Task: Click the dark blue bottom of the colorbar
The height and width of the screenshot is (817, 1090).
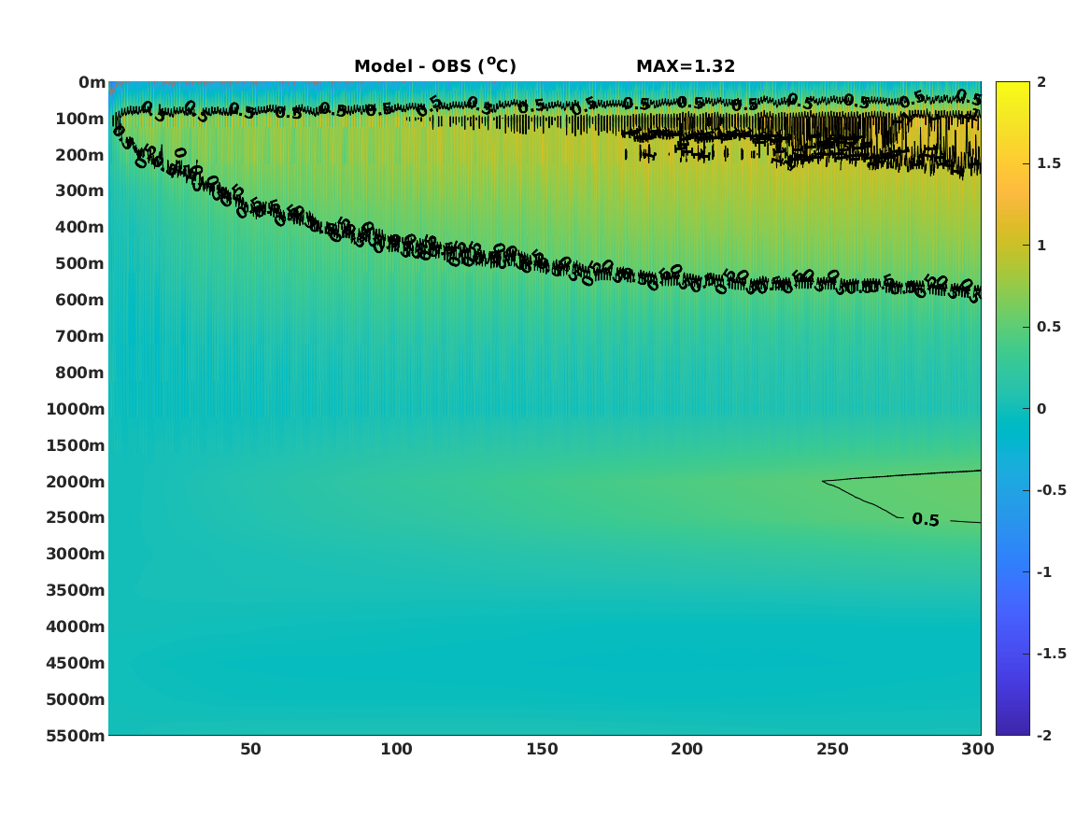Action: [1012, 729]
